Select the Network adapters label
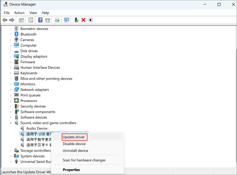 tap(35, 90)
